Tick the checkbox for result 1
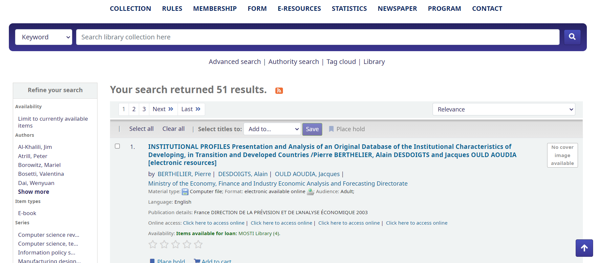 pyautogui.click(x=117, y=146)
